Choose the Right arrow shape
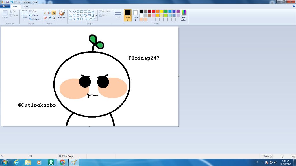The height and width of the screenshot is (166, 296). point(85,15)
